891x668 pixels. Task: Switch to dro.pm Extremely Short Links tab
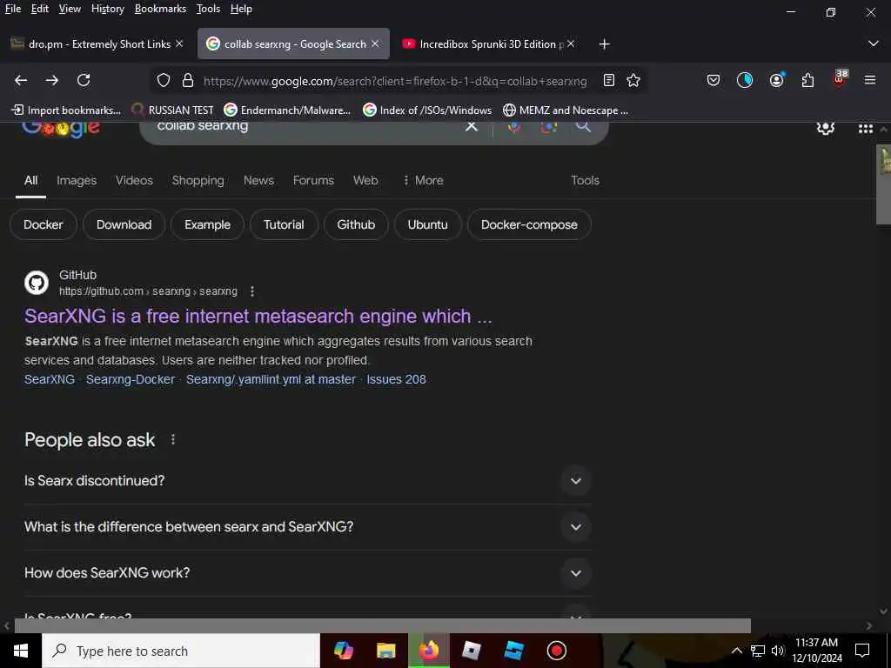click(97, 43)
